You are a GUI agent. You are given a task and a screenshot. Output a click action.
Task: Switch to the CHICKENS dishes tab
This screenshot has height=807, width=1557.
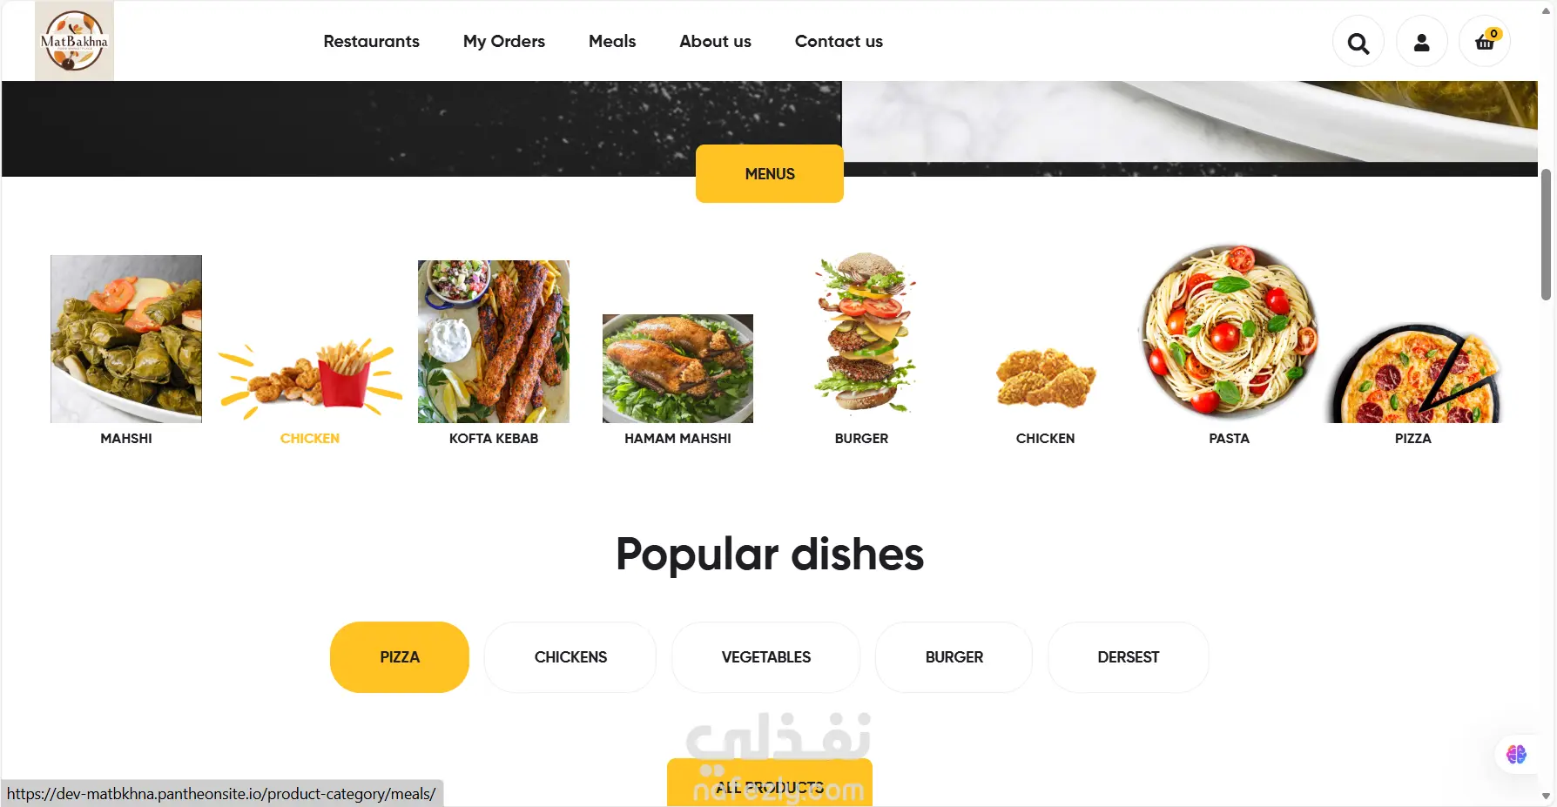pyautogui.click(x=570, y=657)
